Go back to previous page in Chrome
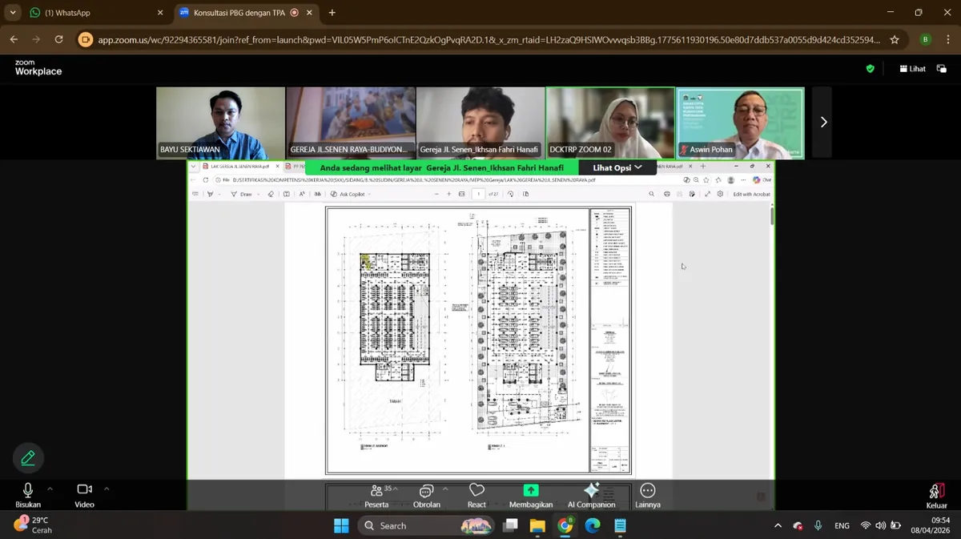The image size is (961, 539). coord(14,39)
